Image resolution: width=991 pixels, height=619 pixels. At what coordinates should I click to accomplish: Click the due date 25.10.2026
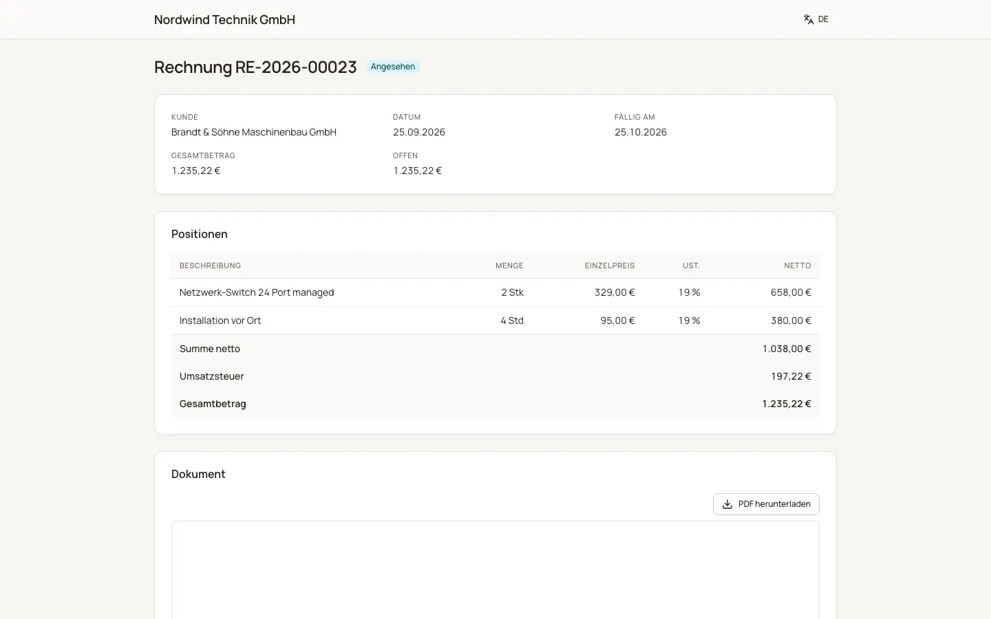(641, 132)
